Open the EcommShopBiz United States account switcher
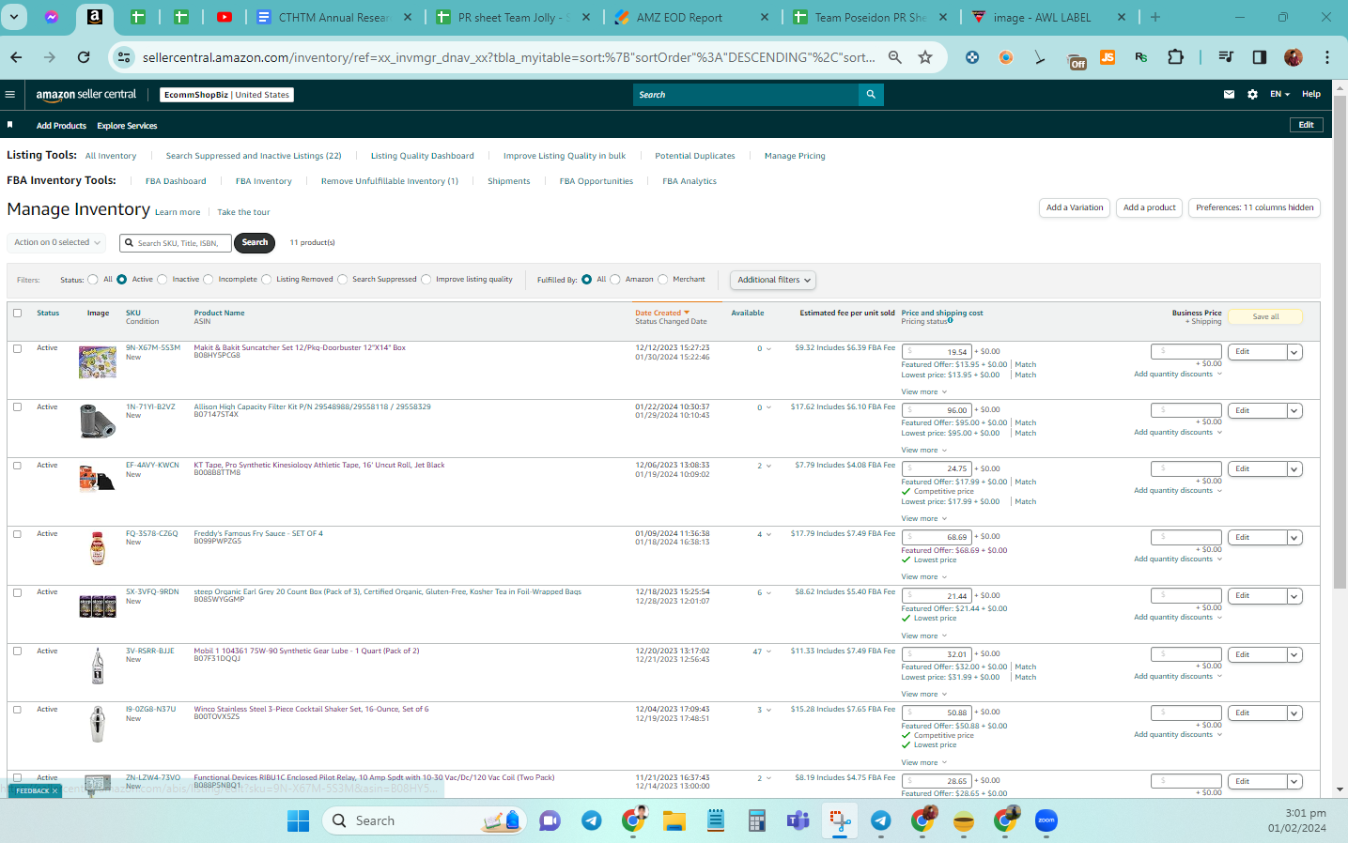Image resolution: width=1348 pixels, height=843 pixels. click(226, 95)
